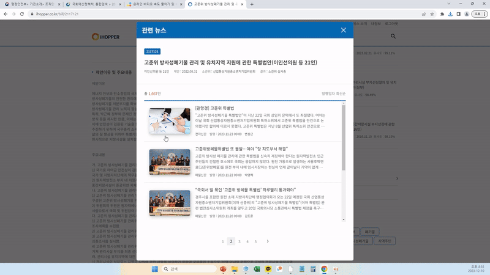The height and width of the screenshot is (275, 490).
Task: Open KakaoTalk from the taskbar
Action: [268, 268]
